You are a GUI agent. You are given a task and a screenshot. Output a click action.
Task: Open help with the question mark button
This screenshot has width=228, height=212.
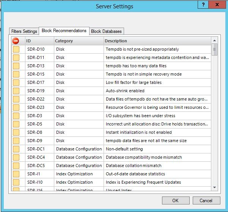pos(203,5)
